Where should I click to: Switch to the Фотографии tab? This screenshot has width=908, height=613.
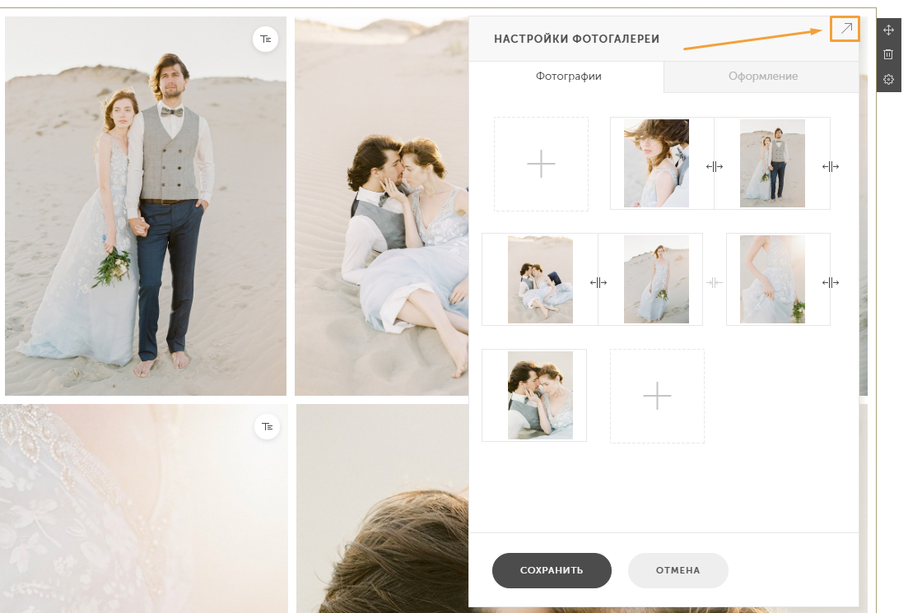(x=568, y=77)
